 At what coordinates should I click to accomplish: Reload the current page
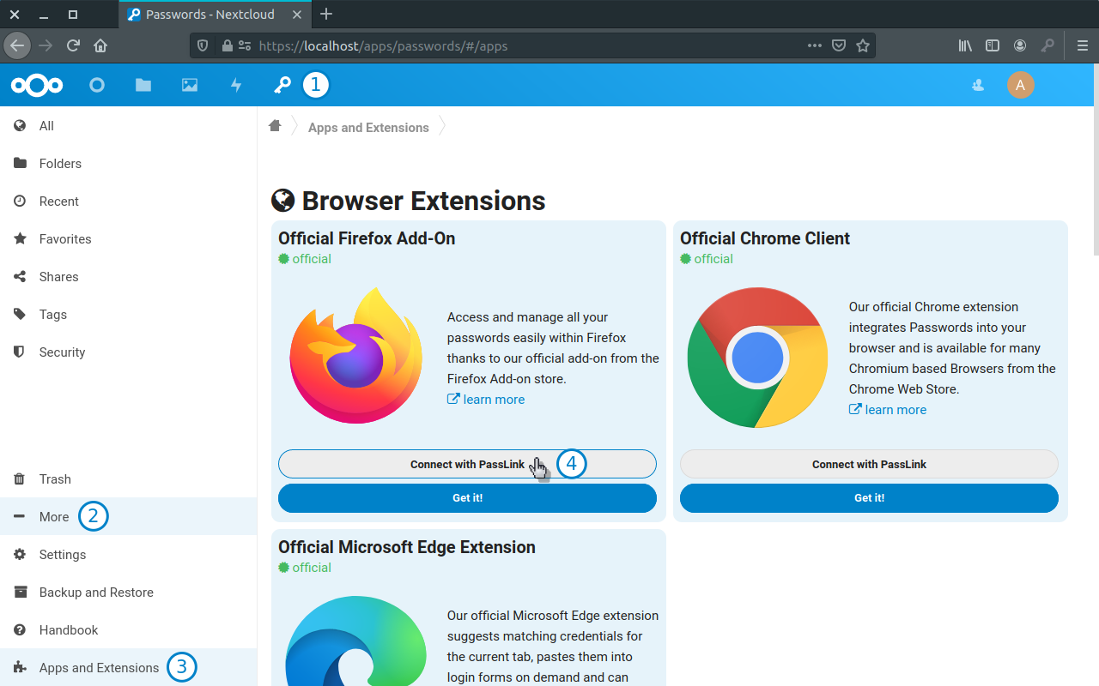(x=73, y=45)
